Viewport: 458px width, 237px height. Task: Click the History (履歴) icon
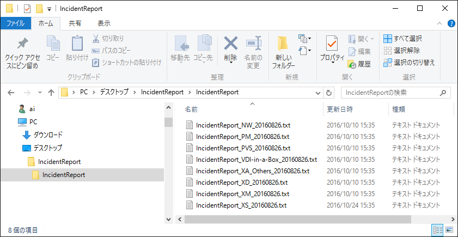point(352,64)
